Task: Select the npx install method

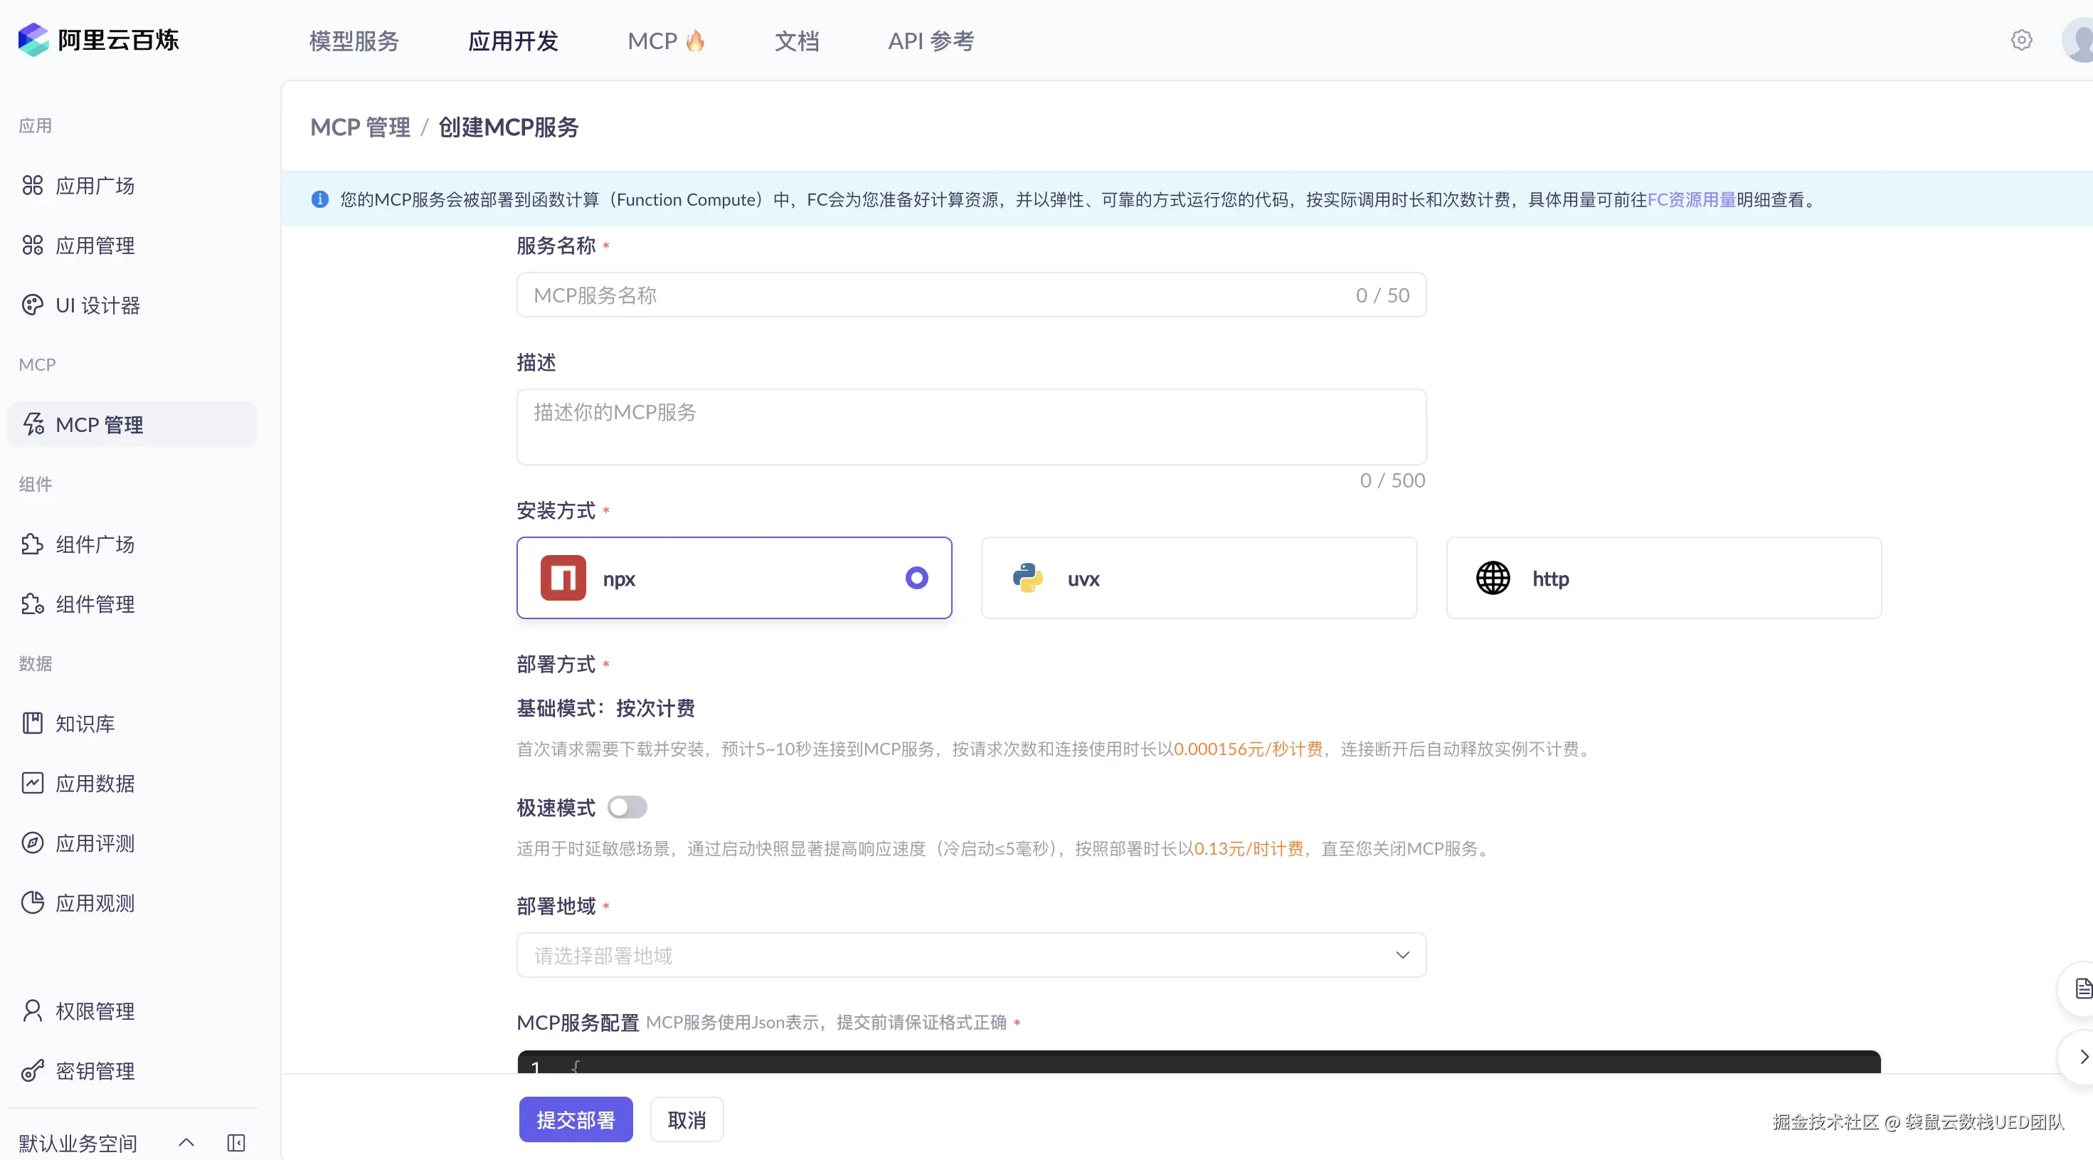Action: click(733, 578)
